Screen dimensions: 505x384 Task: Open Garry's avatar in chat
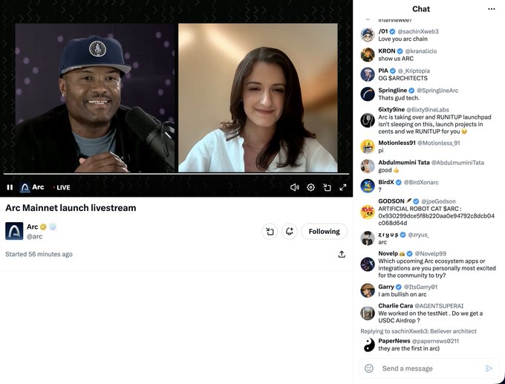point(368,290)
